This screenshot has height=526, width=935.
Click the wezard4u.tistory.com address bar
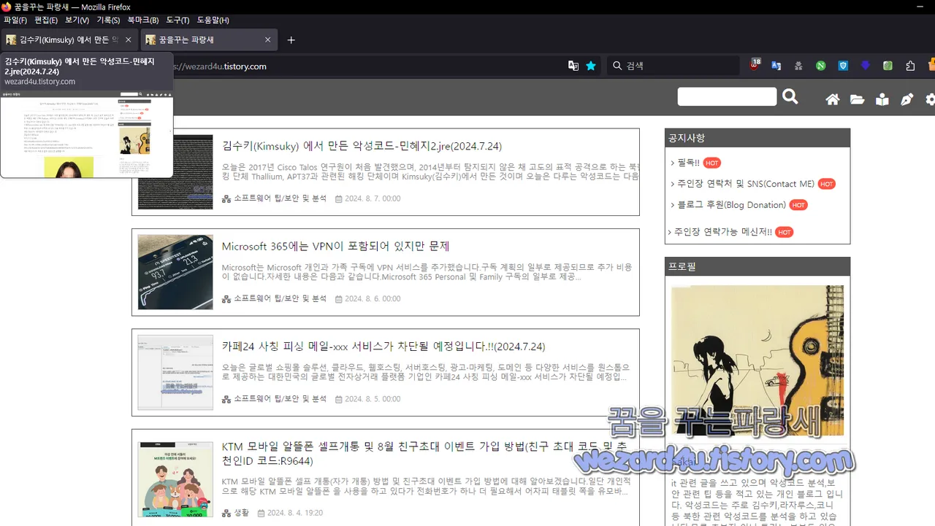pos(365,66)
